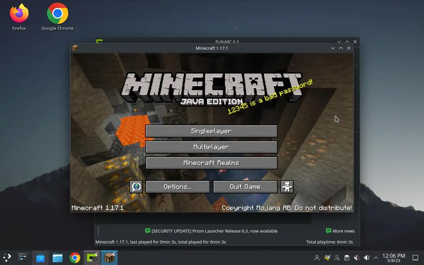Click the muted microphone tray icon

pyautogui.click(x=357, y=258)
